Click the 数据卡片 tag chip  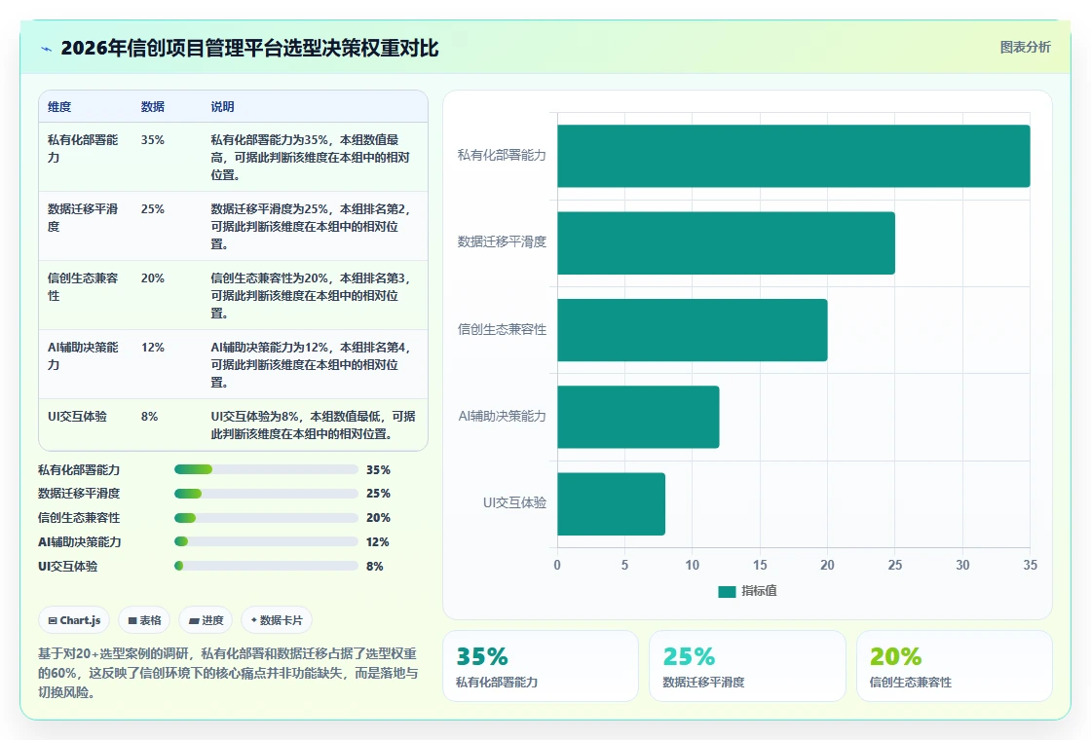click(x=277, y=620)
